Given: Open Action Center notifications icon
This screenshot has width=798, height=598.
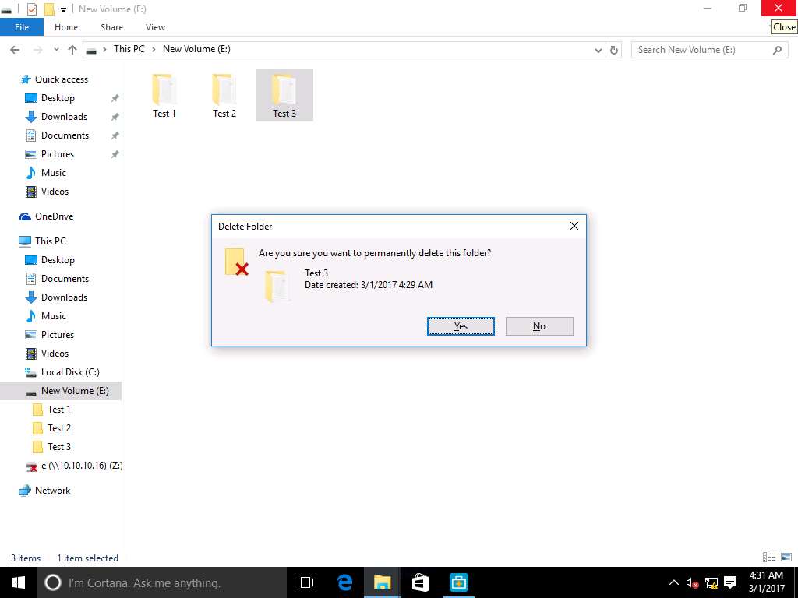Looking at the screenshot, I should (731, 582).
